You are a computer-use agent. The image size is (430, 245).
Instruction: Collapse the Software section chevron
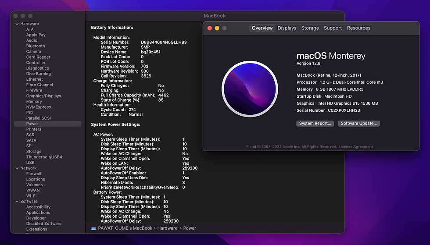17,202
